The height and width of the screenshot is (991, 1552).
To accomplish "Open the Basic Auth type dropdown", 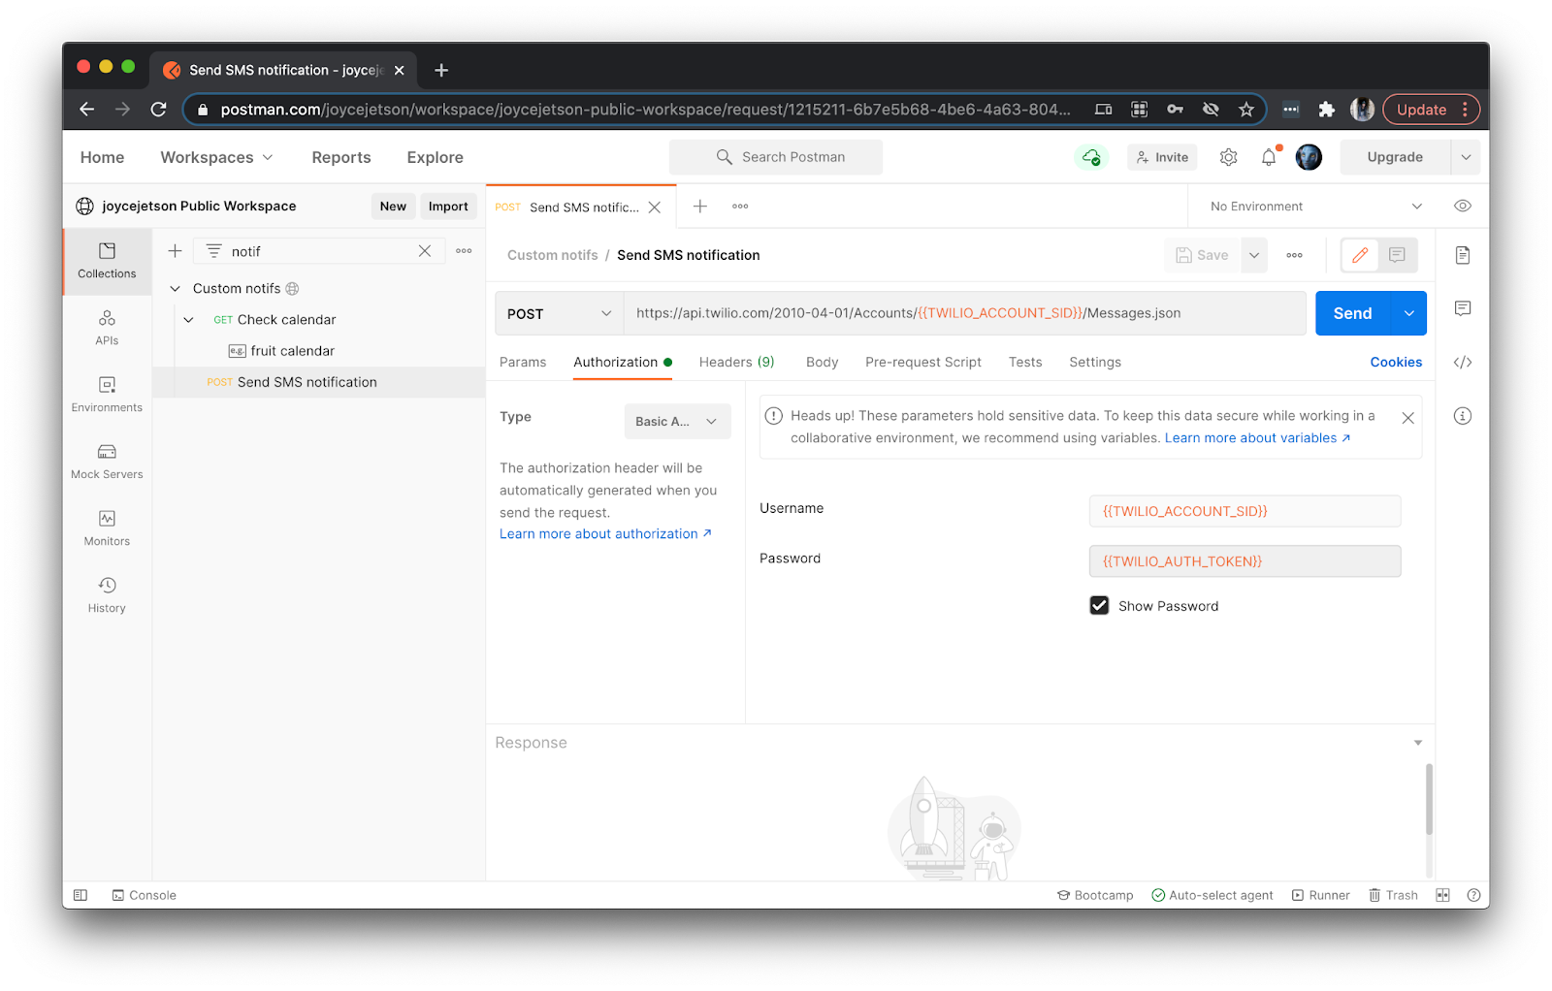I will [677, 421].
